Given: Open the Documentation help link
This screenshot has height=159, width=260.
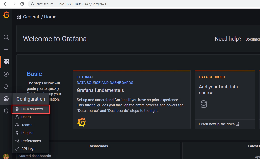Looking at the screenshot, I should 253,39.
